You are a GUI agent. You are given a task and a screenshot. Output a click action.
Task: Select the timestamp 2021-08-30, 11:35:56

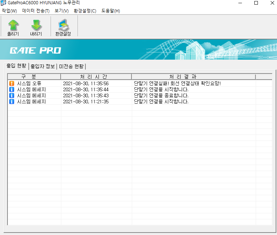point(86,83)
